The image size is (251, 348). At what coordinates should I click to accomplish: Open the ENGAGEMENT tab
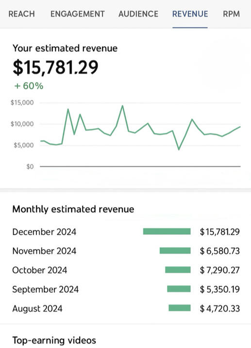click(78, 14)
